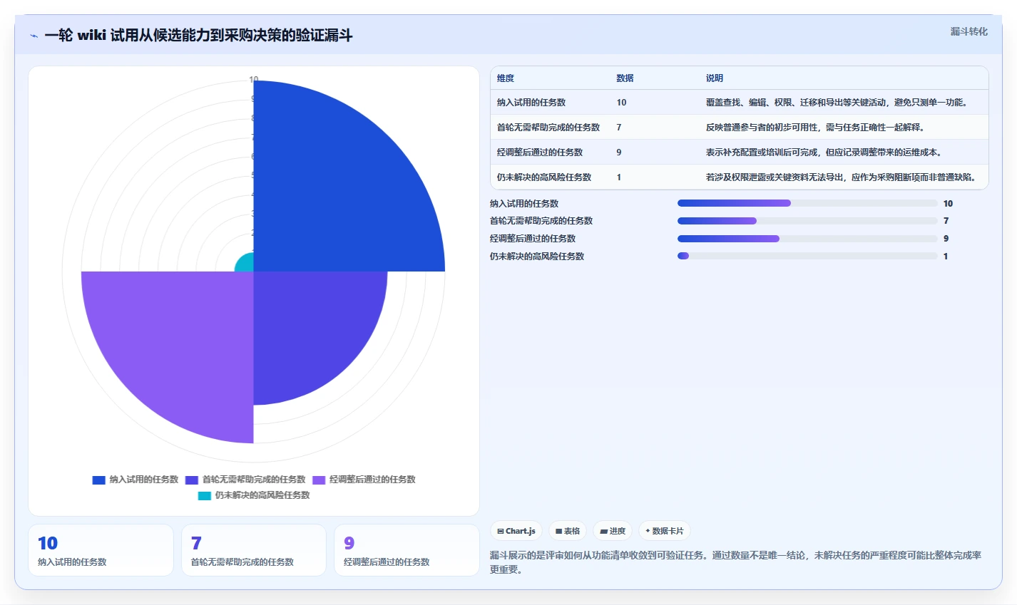Click the lightning icon beside the title
1017x605 pixels.
point(34,36)
